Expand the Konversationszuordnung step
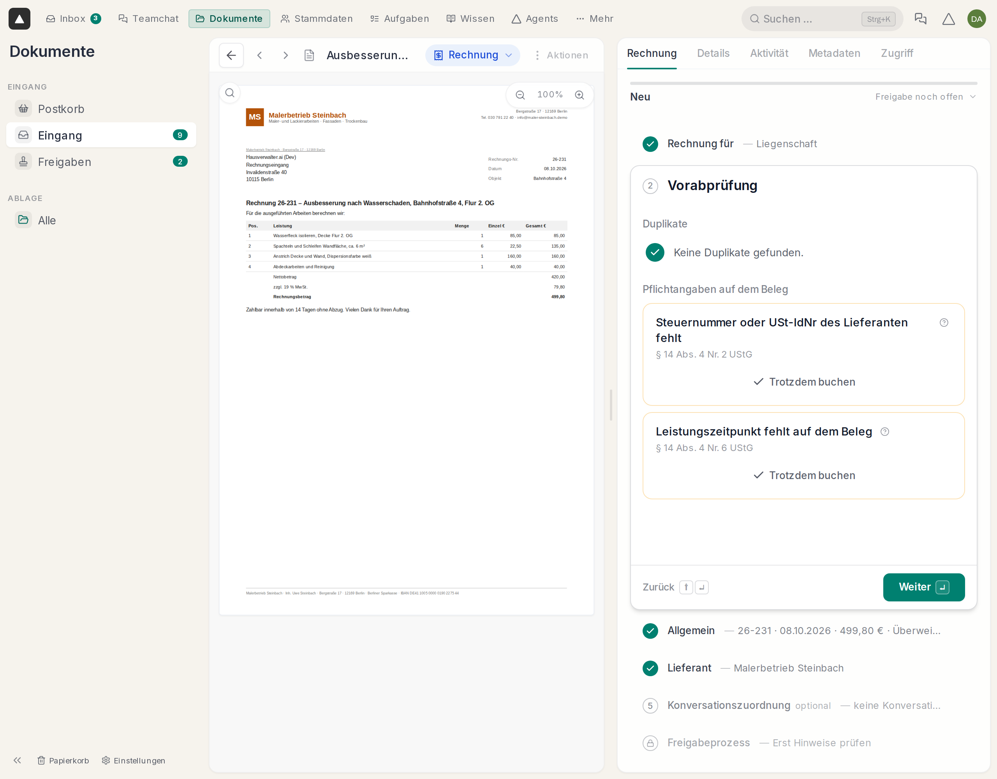 (804, 705)
